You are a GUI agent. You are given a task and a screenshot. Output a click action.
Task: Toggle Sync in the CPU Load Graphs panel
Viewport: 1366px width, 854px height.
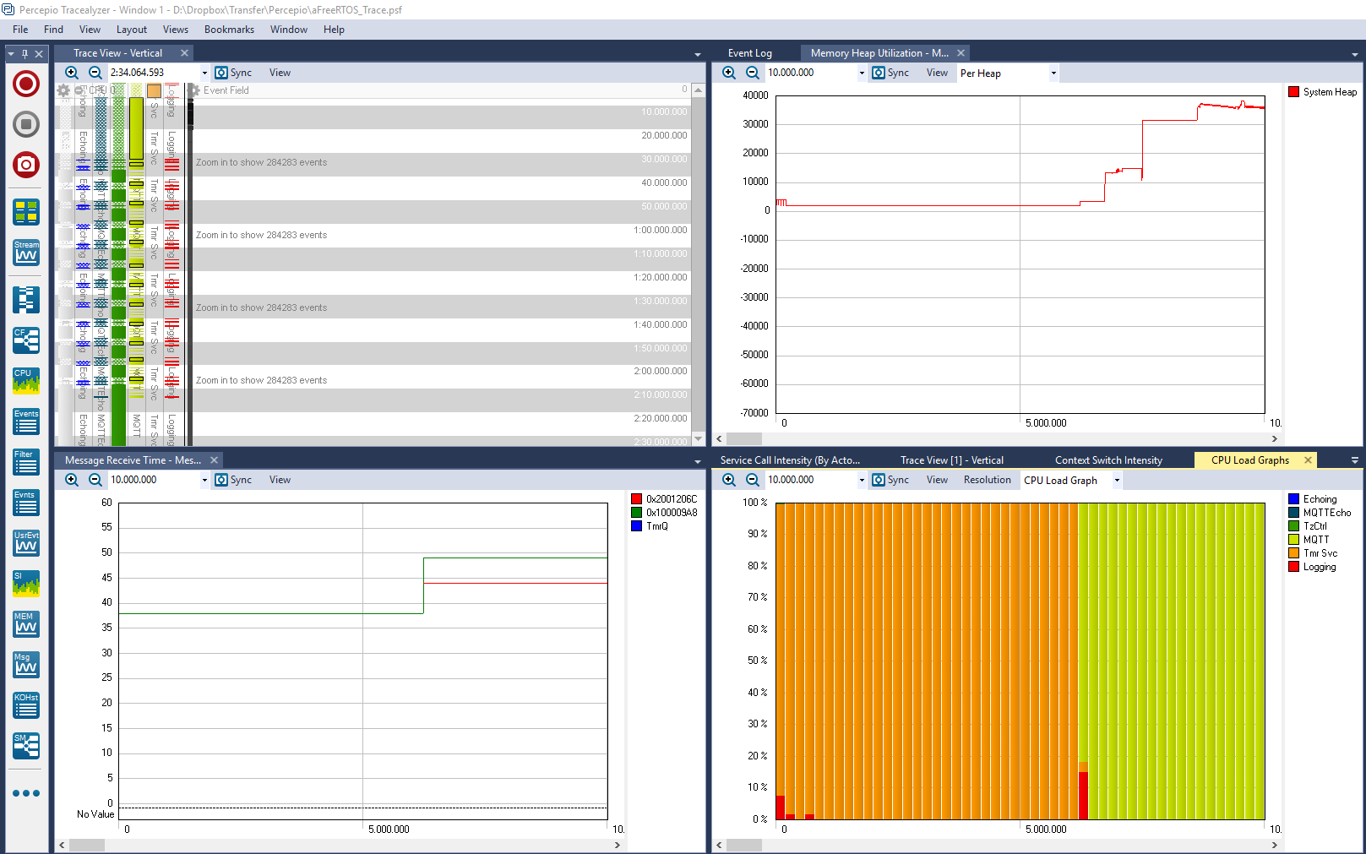890,480
